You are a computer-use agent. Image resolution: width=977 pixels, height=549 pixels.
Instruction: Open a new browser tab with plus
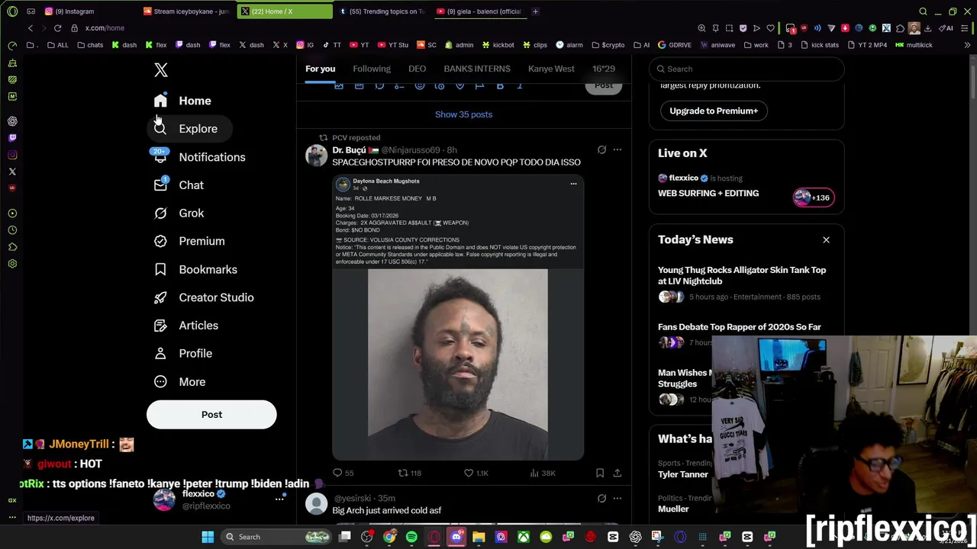pyautogui.click(x=535, y=11)
